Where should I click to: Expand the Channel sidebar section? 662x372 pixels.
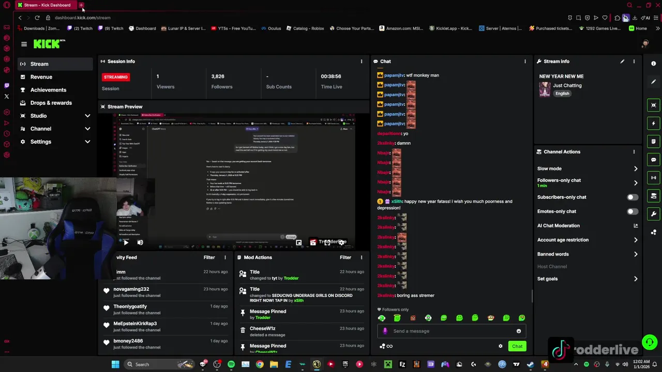[87, 129]
